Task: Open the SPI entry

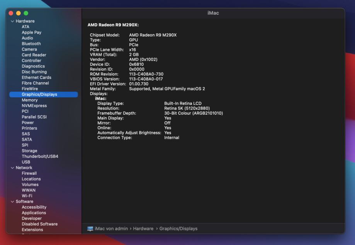Action: (x=25, y=145)
